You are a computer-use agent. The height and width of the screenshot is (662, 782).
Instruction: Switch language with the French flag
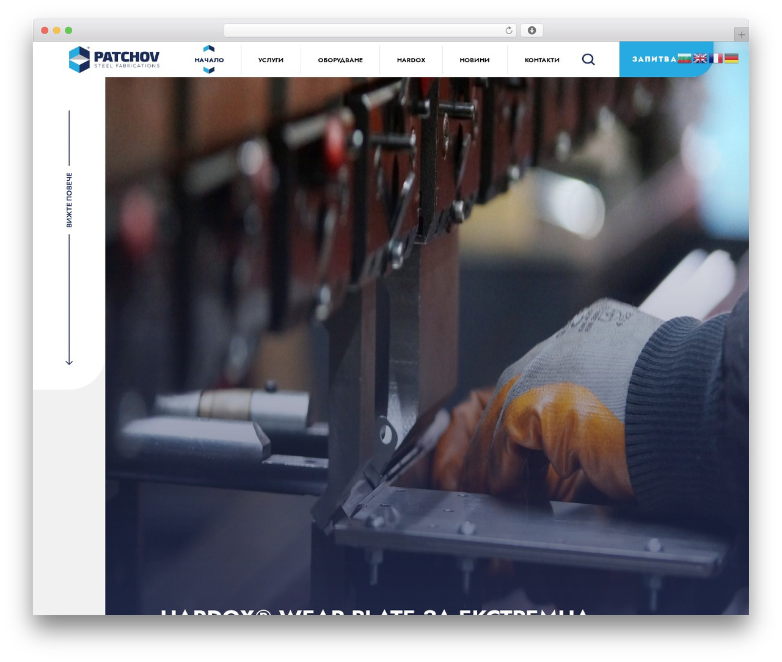coord(716,58)
